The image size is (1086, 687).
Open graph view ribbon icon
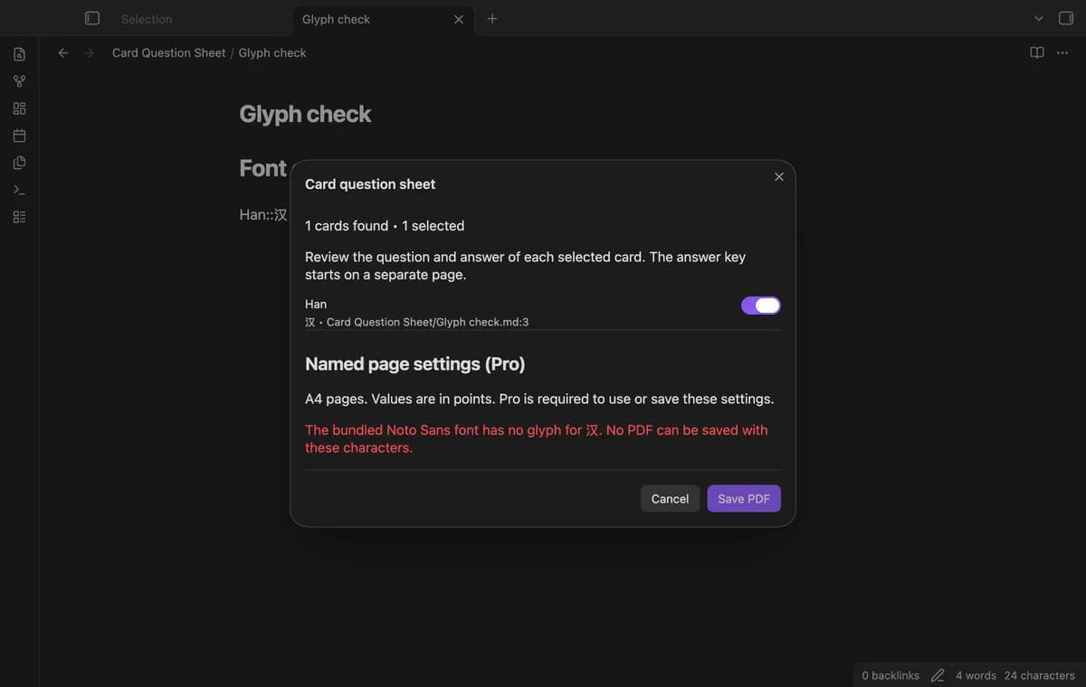pos(19,81)
